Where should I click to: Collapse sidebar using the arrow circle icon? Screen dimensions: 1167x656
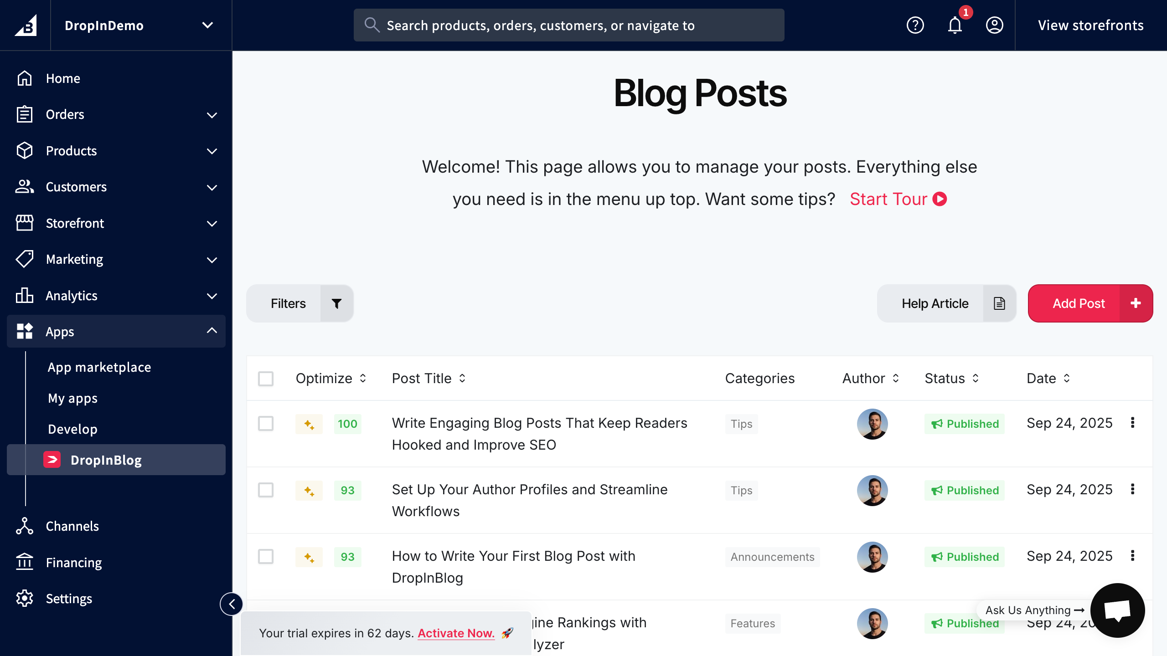[232, 604]
